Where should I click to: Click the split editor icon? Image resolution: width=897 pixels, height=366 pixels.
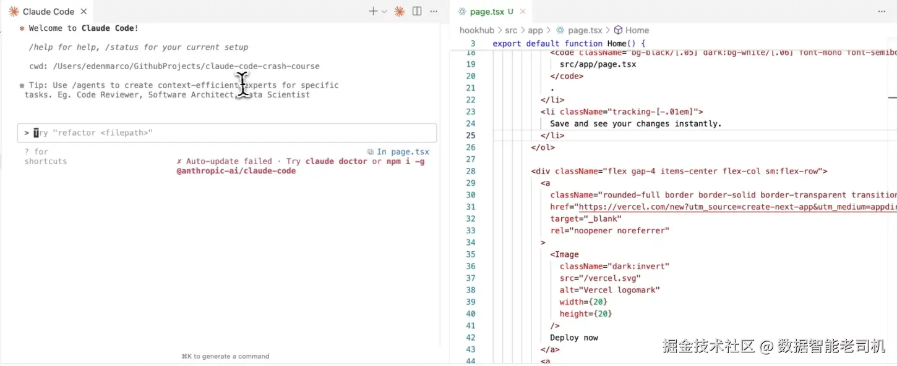(x=417, y=11)
